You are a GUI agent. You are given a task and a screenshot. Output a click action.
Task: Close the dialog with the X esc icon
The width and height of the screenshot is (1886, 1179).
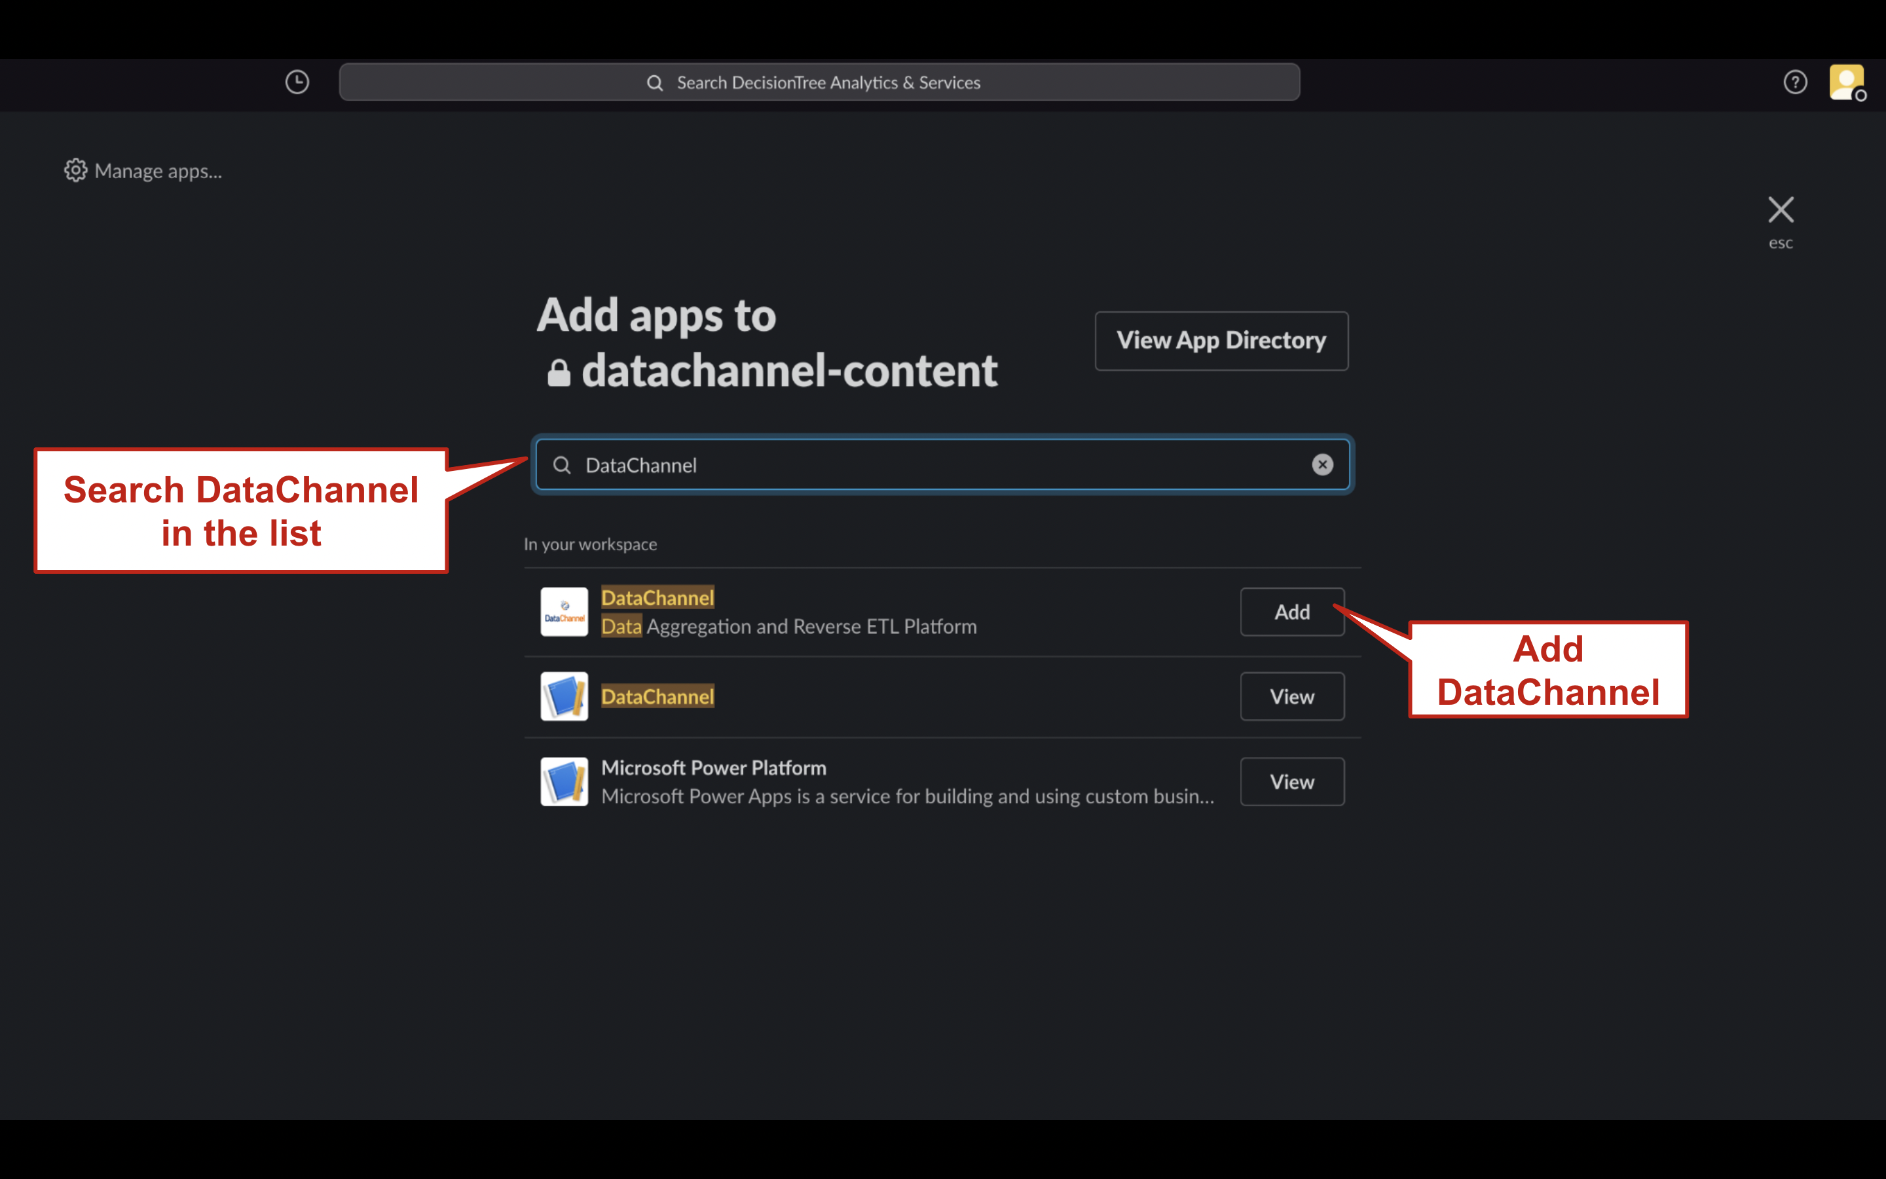pyautogui.click(x=1780, y=210)
